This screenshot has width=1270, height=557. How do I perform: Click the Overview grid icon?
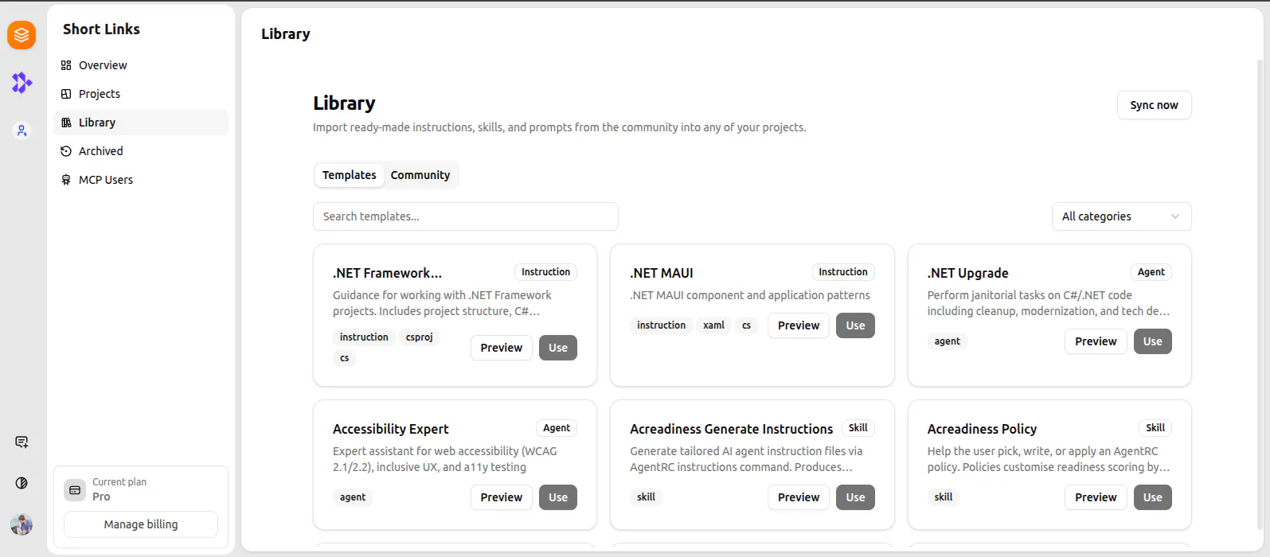coord(66,65)
